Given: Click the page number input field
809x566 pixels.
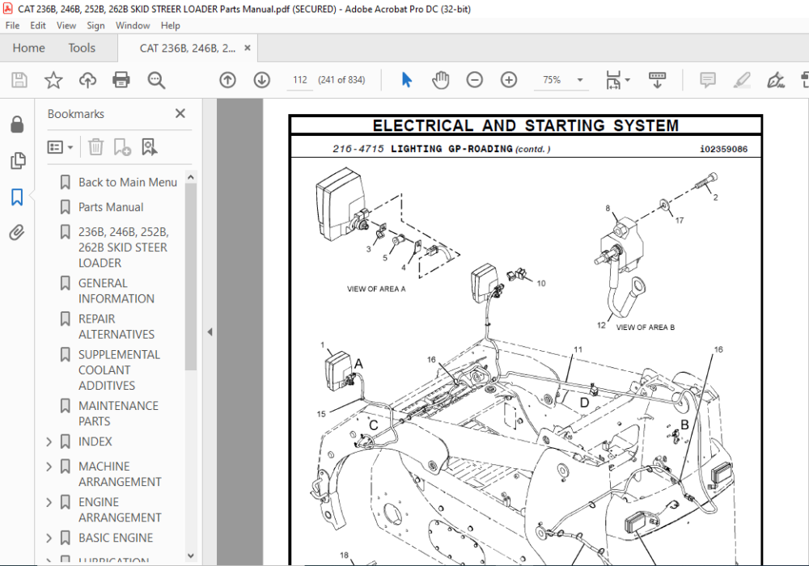Looking at the screenshot, I should (x=300, y=80).
